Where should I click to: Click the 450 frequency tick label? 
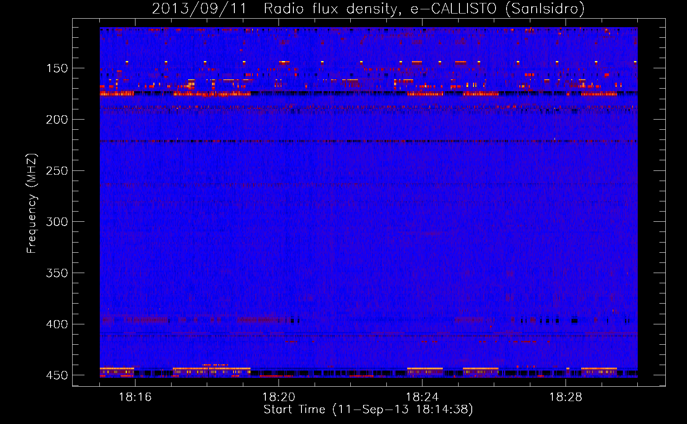click(57, 375)
